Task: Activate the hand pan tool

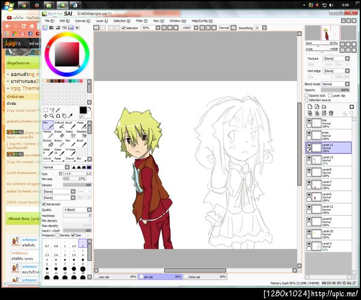Action: [64, 116]
